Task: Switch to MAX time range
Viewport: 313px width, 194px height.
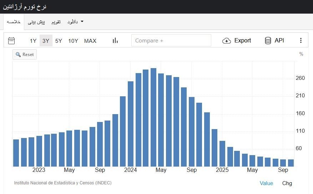Action: click(x=90, y=41)
